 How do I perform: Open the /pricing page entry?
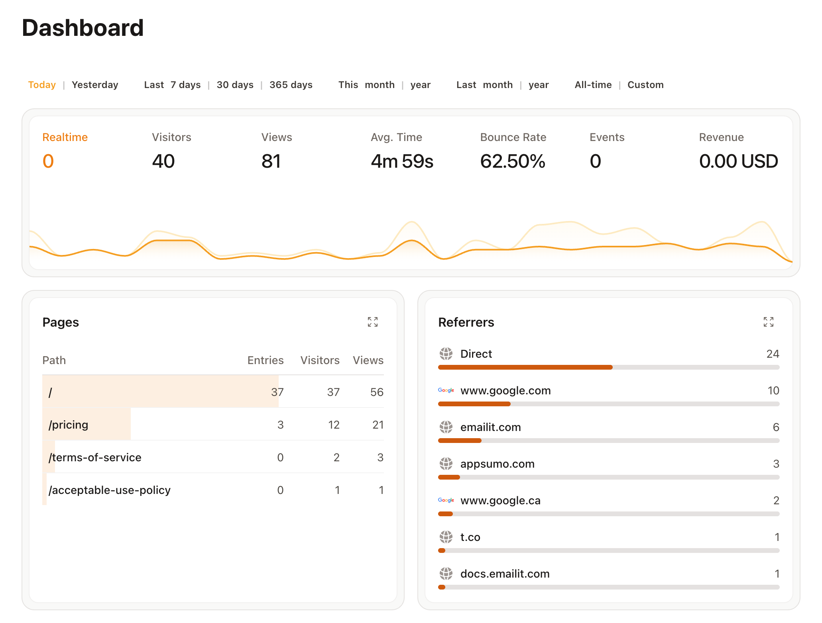click(69, 425)
